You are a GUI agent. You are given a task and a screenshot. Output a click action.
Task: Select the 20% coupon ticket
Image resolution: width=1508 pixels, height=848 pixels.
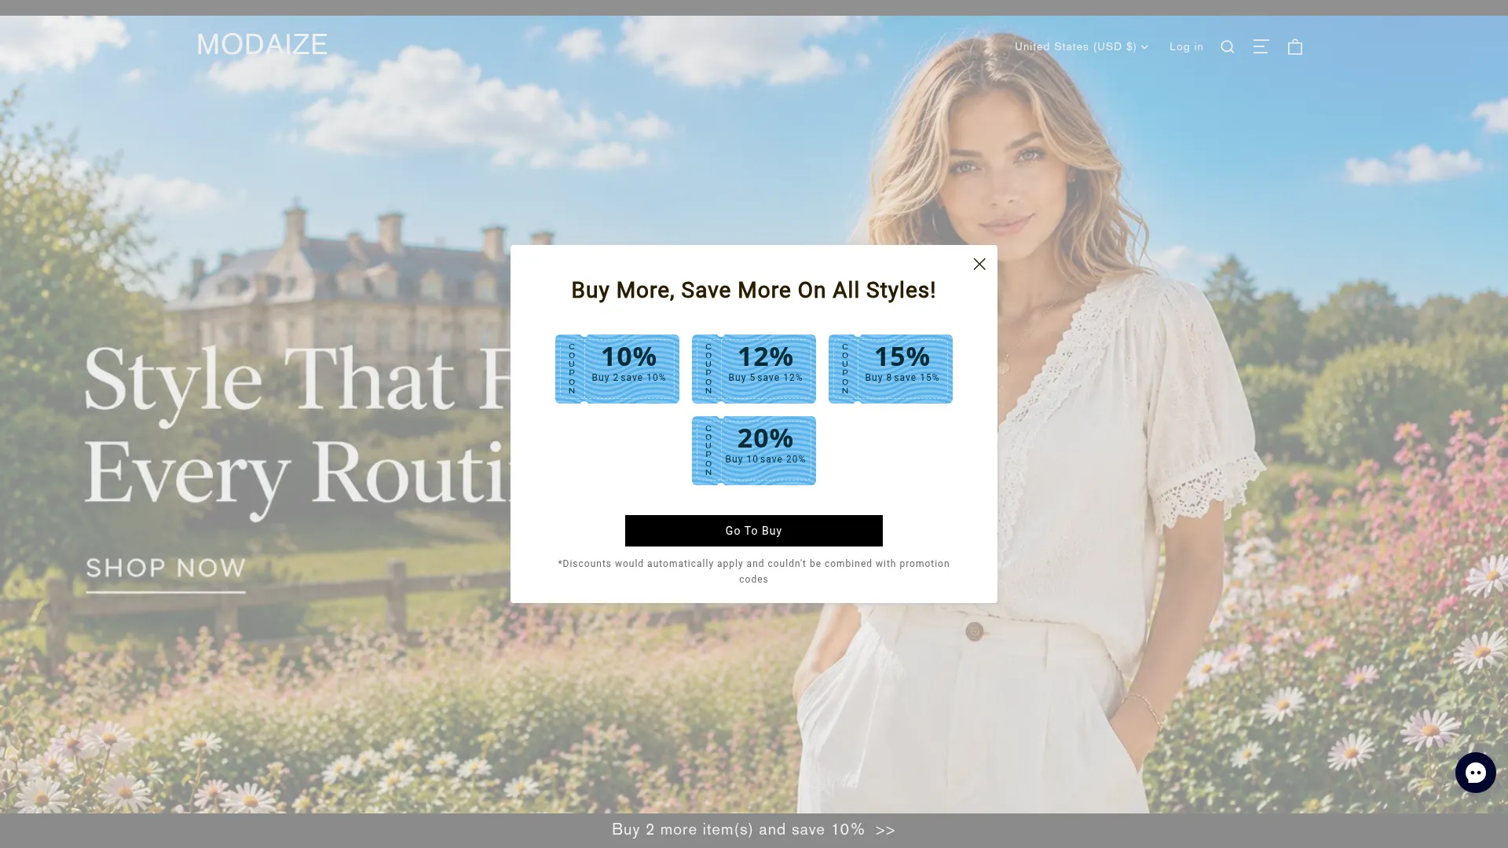coord(754,451)
